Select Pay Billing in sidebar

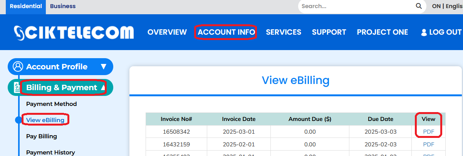pyautogui.click(x=42, y=136)
